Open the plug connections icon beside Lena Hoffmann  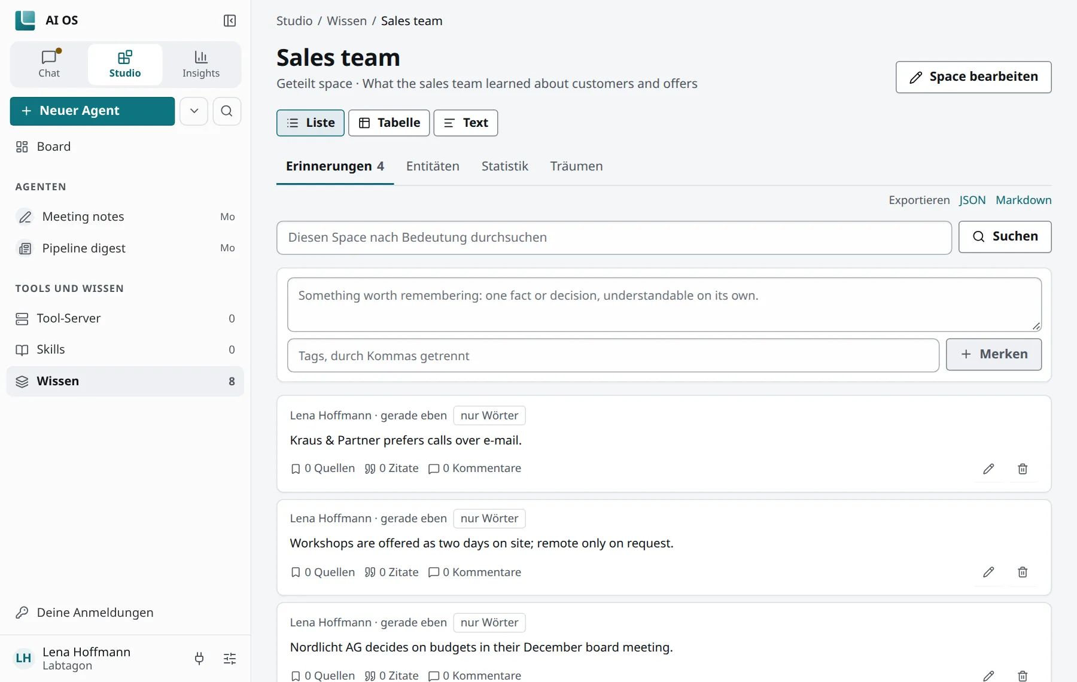point(199,659)
